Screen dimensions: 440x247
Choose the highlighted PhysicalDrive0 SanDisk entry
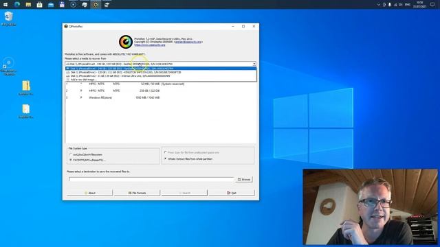(161, 69)
